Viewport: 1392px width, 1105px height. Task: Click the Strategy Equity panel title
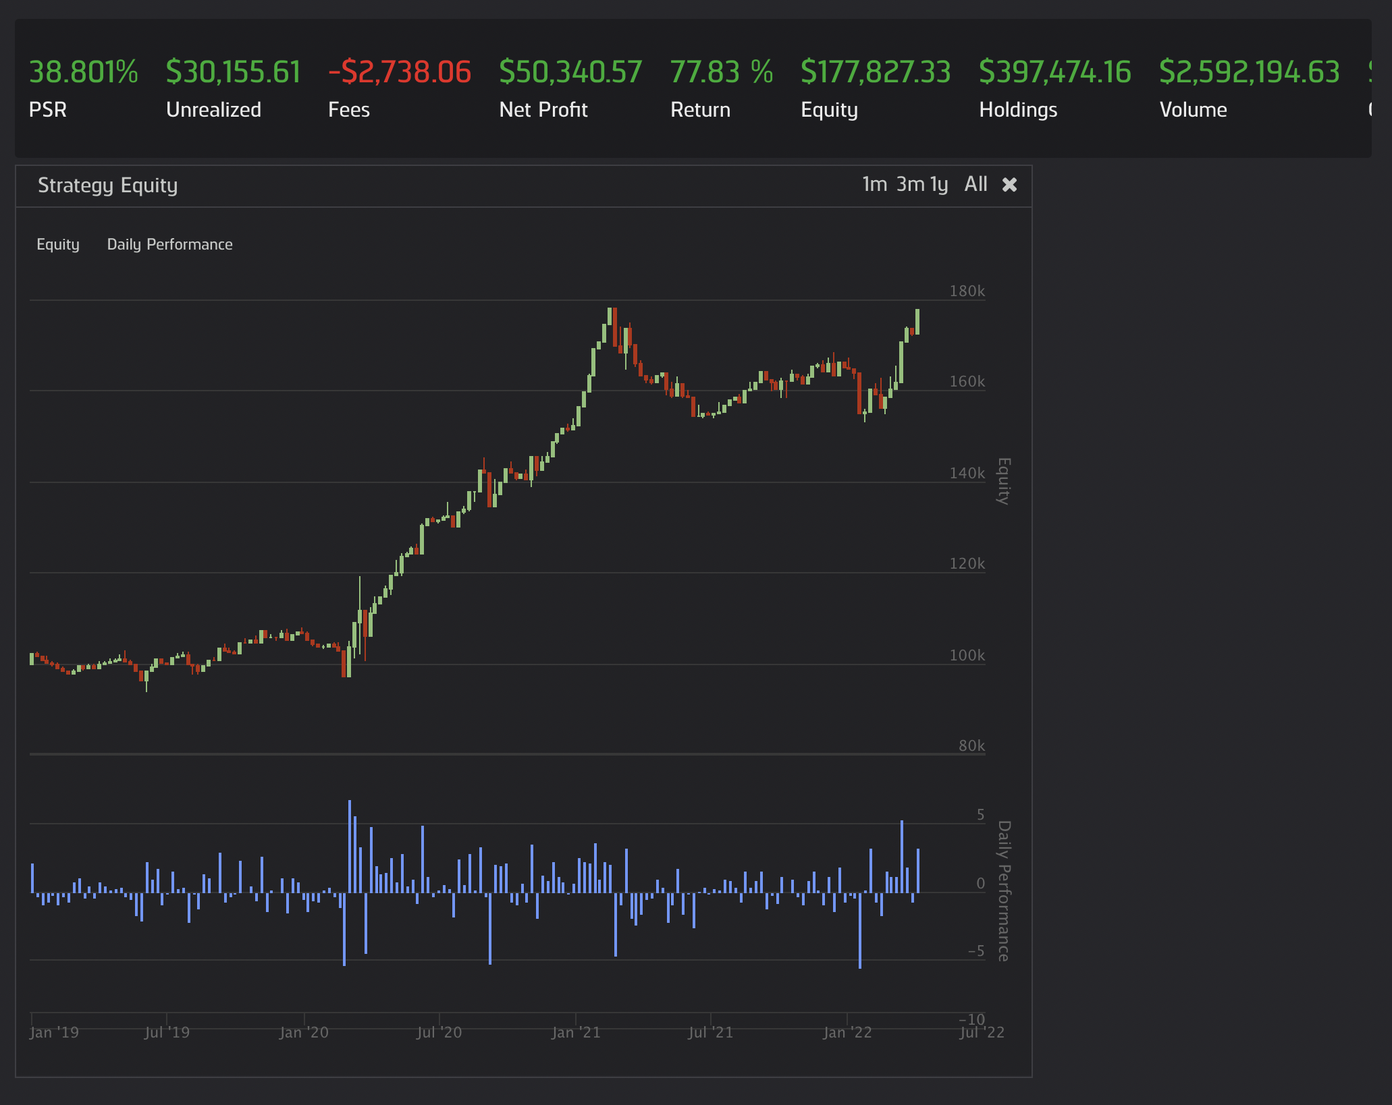pos(107,186)
